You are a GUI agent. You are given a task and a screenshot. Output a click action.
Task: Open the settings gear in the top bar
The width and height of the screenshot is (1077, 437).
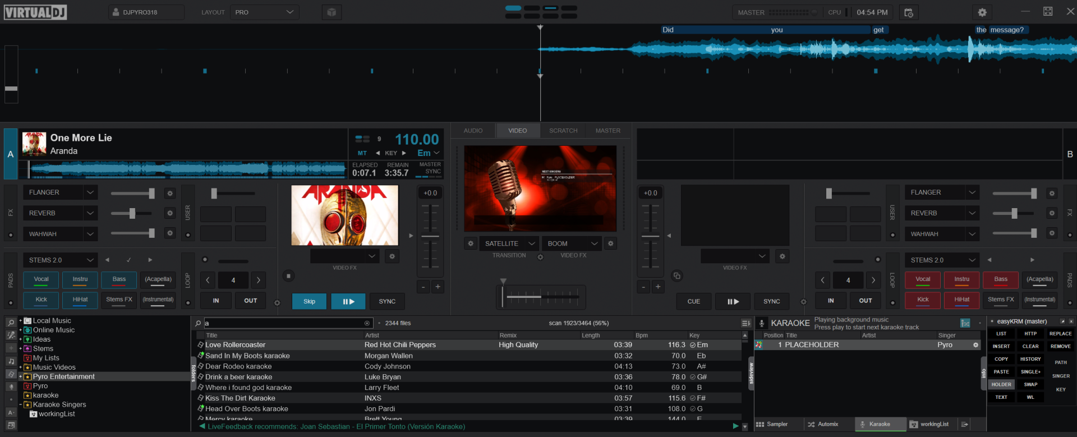click(982, 12)
